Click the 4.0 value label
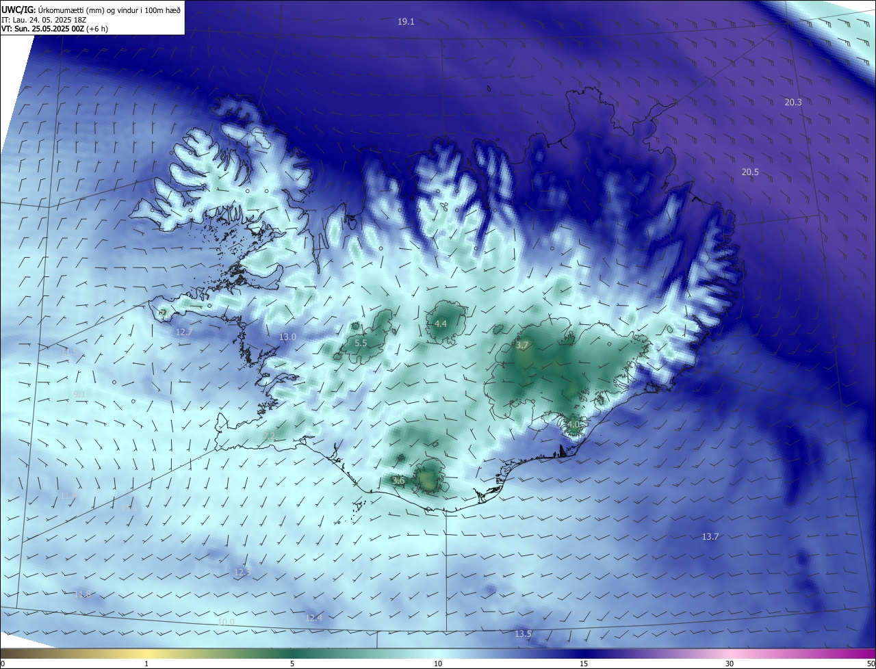 point(574,425)
